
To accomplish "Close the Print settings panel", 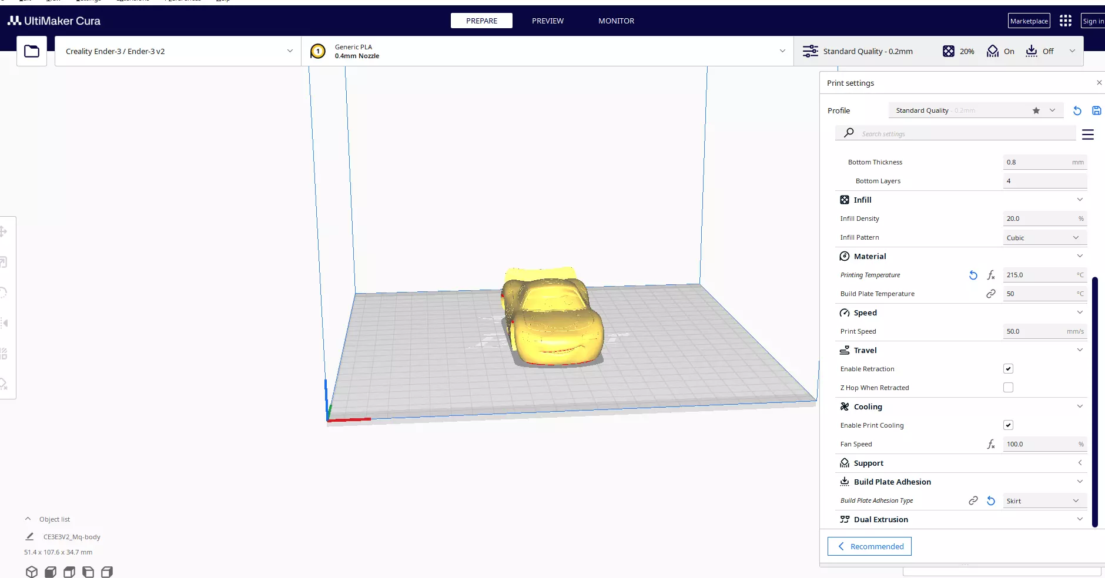I will click(x=1099, y=83).
